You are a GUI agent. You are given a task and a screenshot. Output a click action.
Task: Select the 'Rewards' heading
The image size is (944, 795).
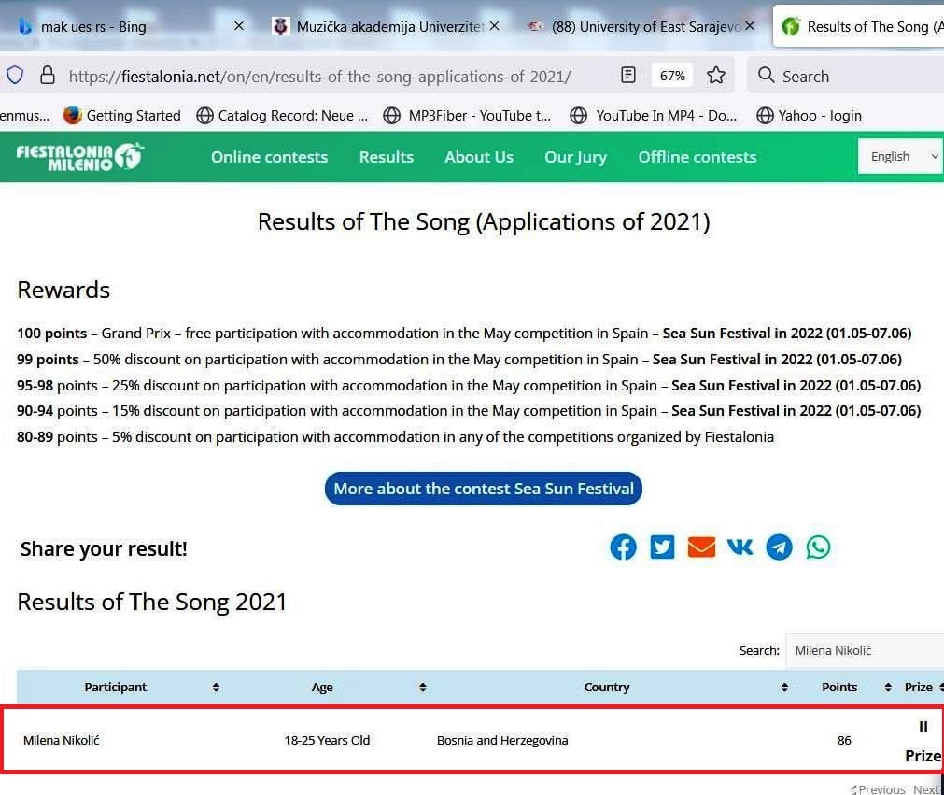point(63,290)
